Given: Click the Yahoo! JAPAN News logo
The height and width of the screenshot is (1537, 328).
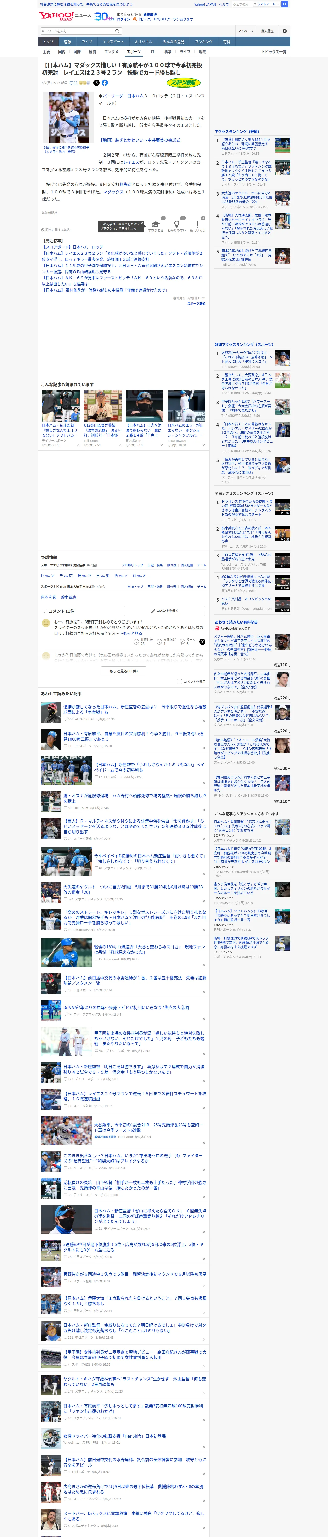Looking at the screenshot, I should pyautogui.click(x=65, y=16).
